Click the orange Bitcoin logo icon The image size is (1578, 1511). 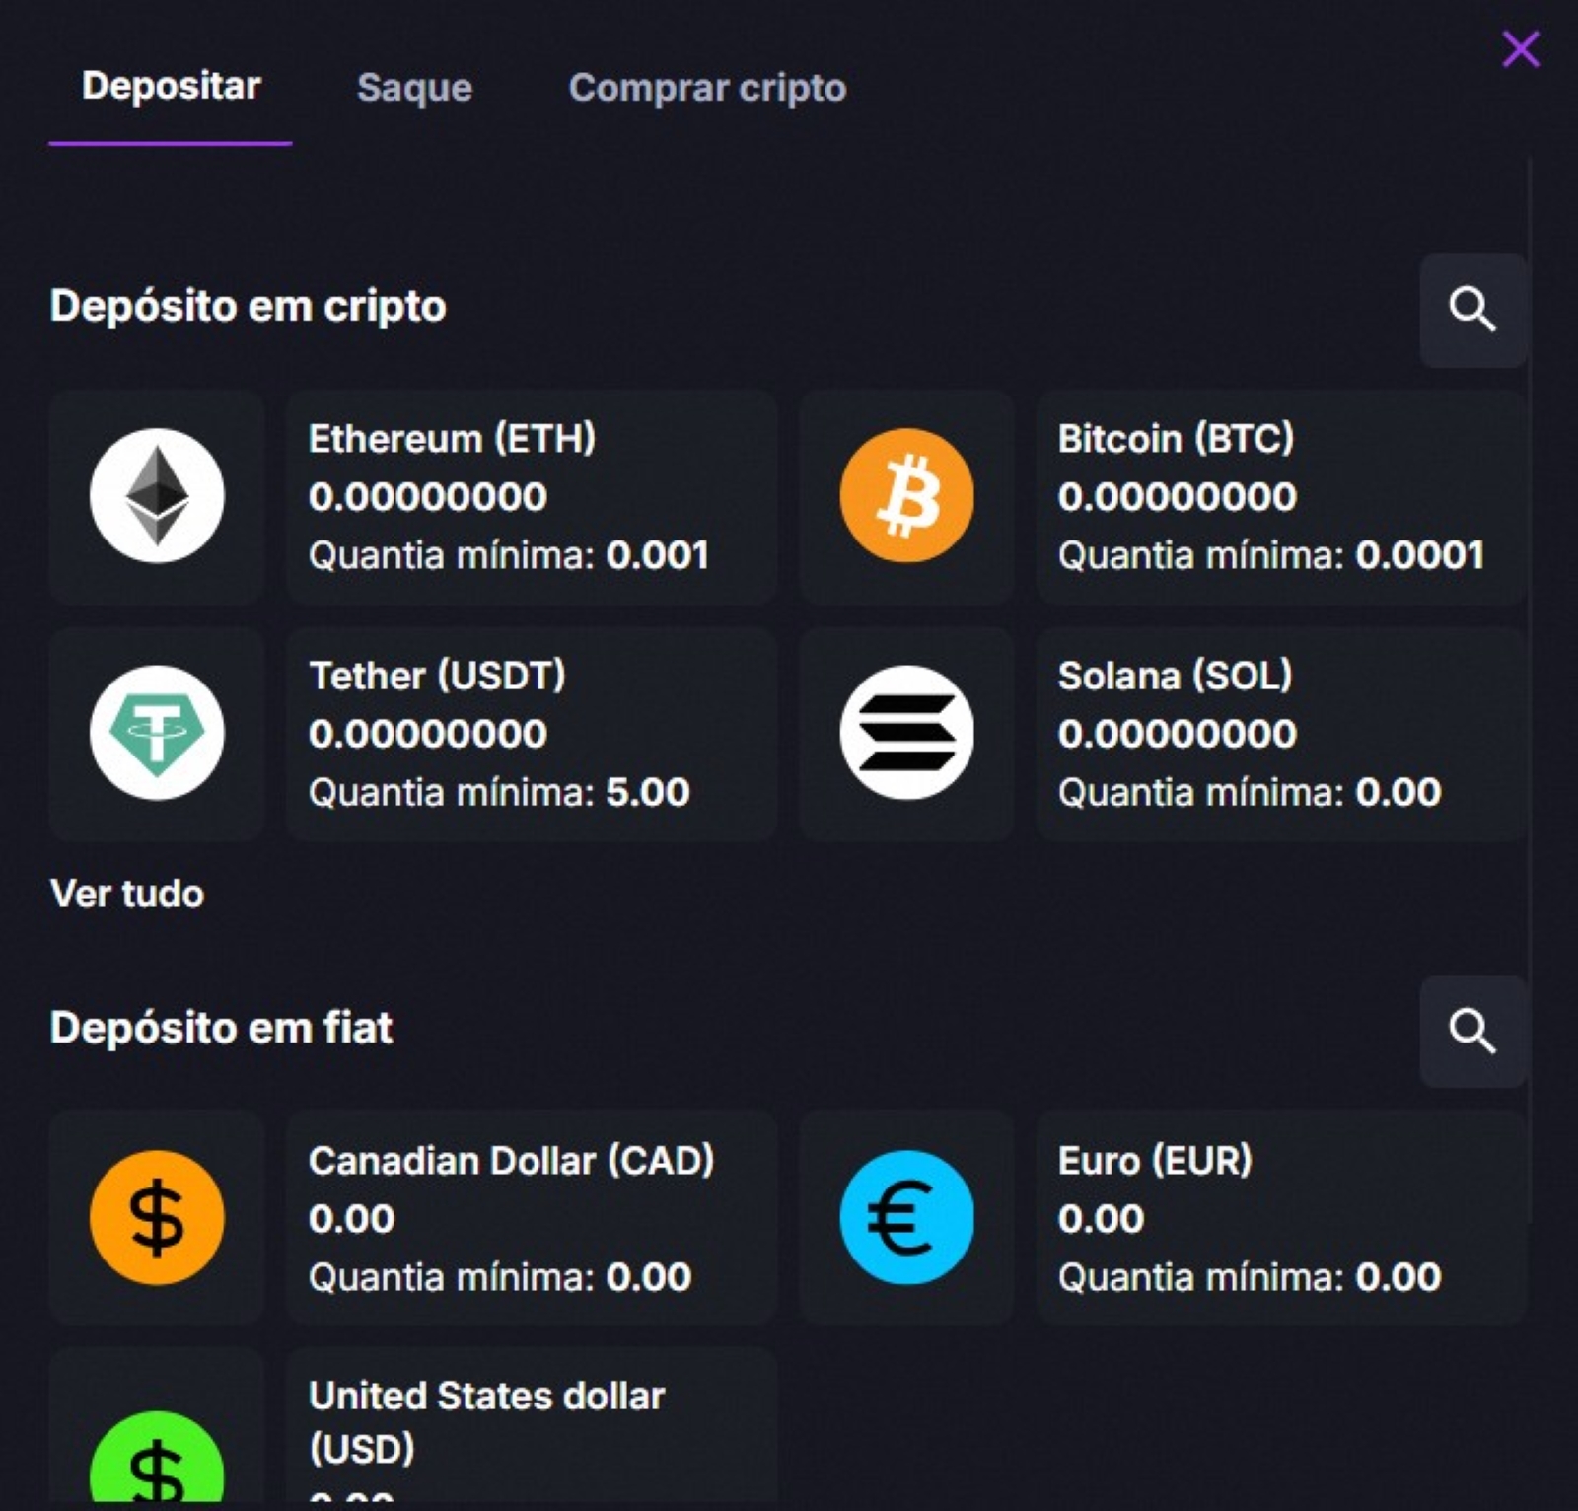[x=906, y=496]
